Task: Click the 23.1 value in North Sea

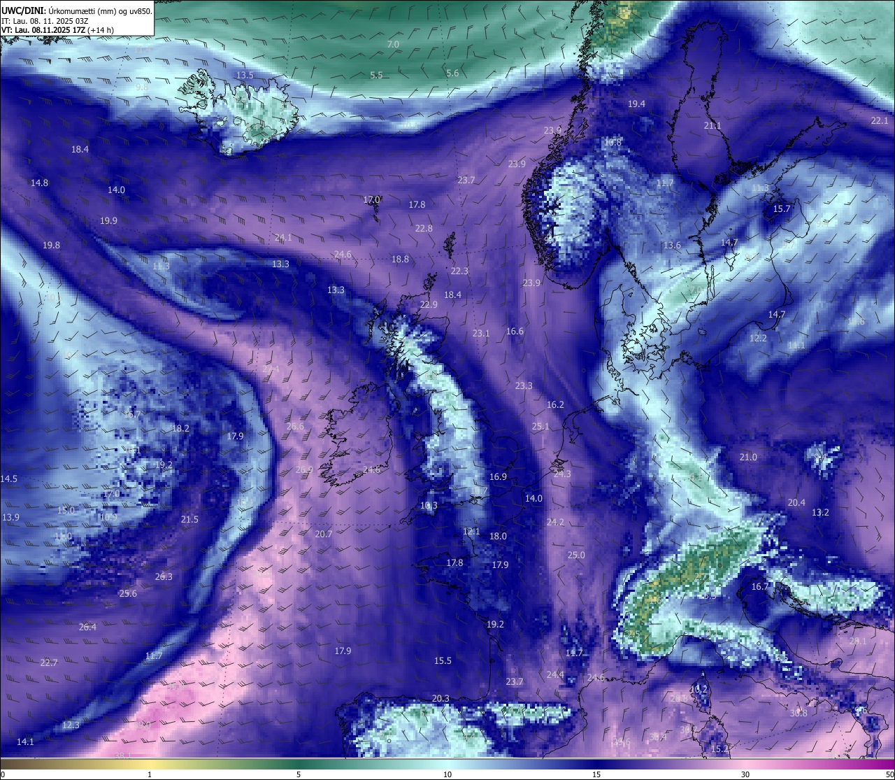Action: point(480,333)
